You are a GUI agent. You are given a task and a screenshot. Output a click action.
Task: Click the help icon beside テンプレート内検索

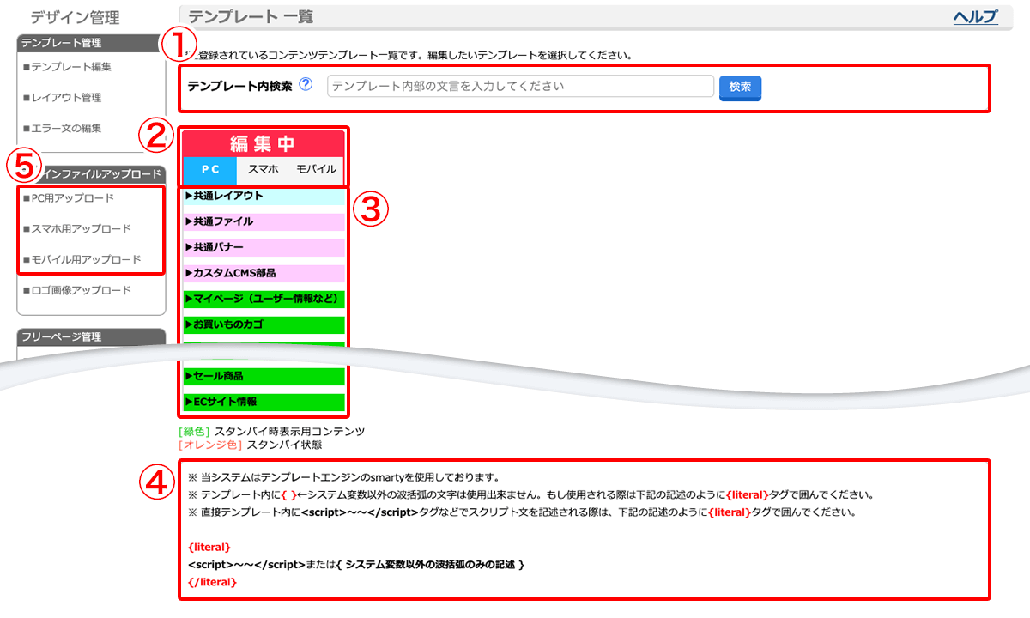point(306,85)
